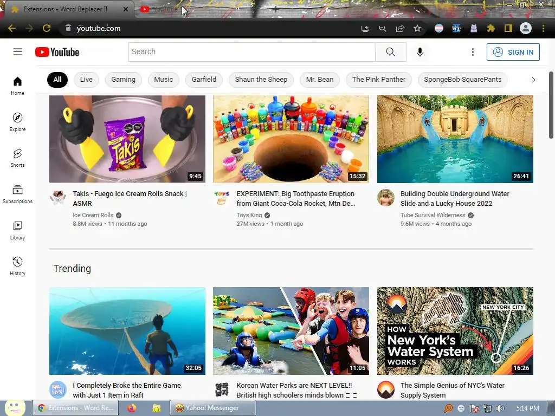Open the YouTube hamburger guide menu
The width and height of the screenshot is (555, 416).
tap(18, 52)
